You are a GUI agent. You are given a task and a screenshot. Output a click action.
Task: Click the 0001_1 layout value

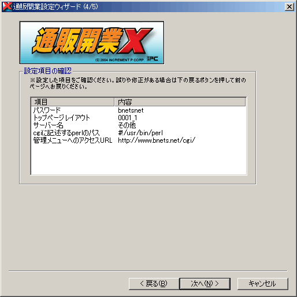(128, 118)
